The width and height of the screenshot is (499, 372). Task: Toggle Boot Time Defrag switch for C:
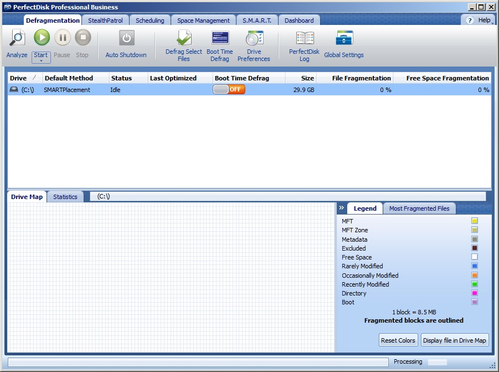pos(229,89)
